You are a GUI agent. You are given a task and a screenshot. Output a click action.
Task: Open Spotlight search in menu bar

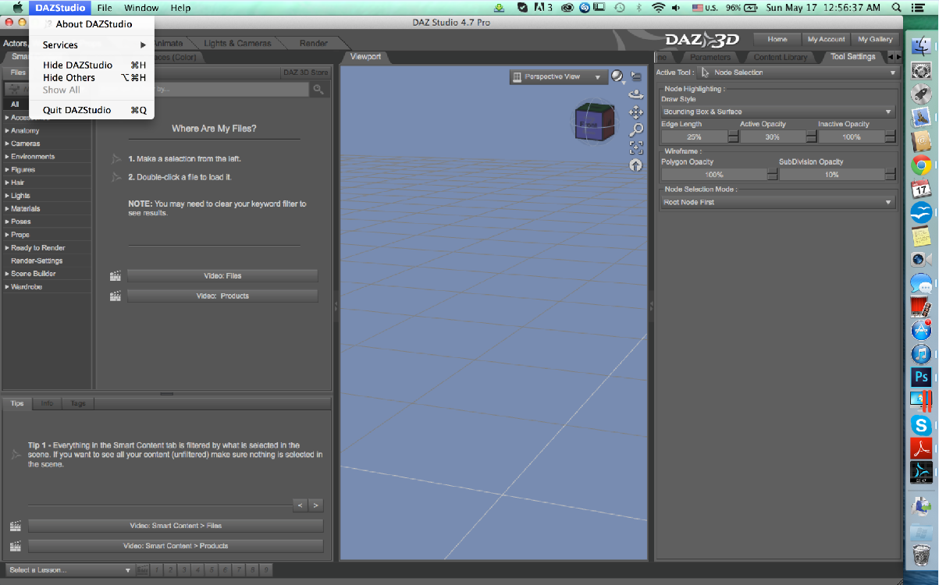(x=896, y=8)
